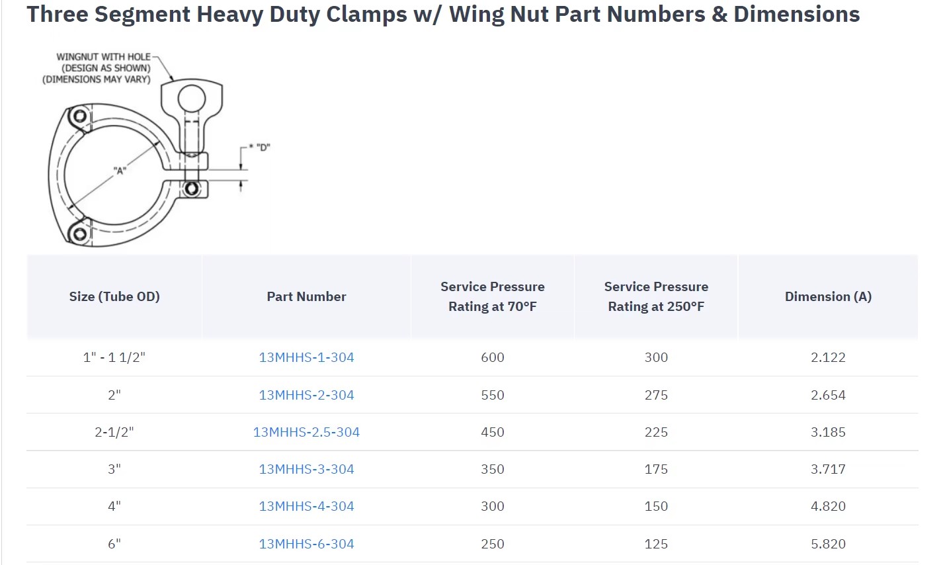Click the Dimension (A) column header
Viewport: 943px width, 565px height.
point(828,296)
